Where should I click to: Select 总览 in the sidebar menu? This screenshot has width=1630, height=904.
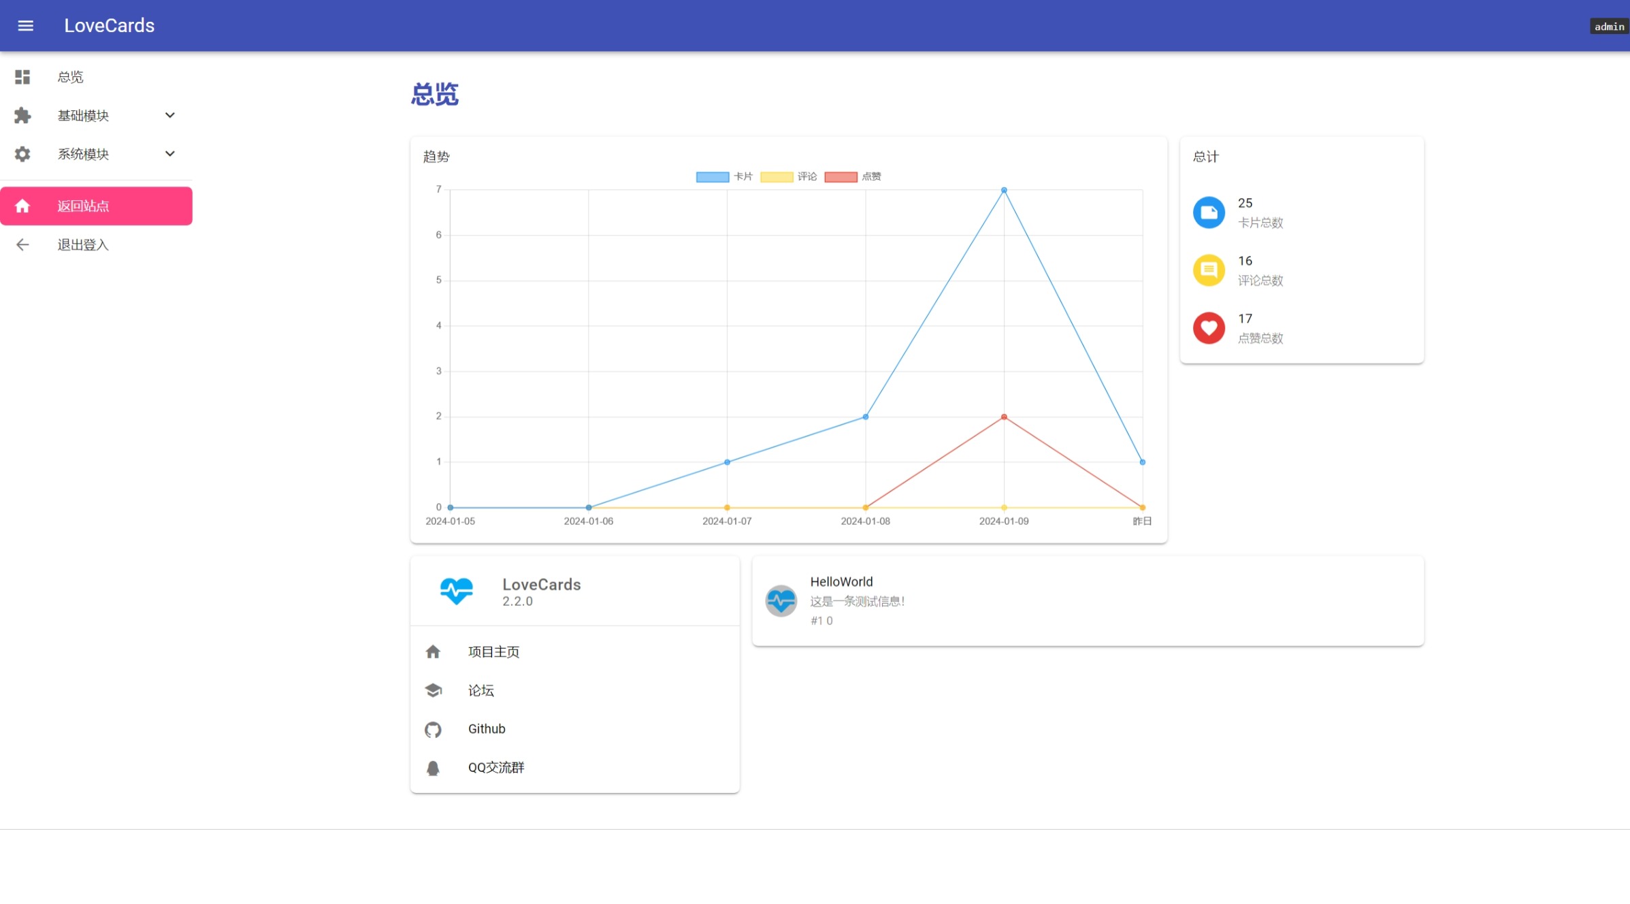(71, 77)
